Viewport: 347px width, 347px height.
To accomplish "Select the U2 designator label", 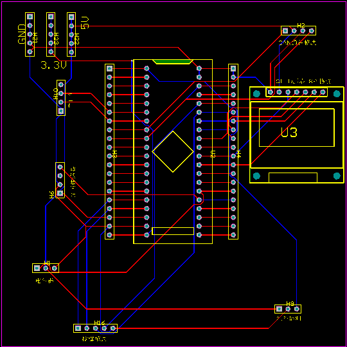I will coord(213,154).
